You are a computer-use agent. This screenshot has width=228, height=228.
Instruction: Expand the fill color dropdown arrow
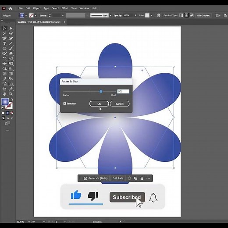coord(26,15)
